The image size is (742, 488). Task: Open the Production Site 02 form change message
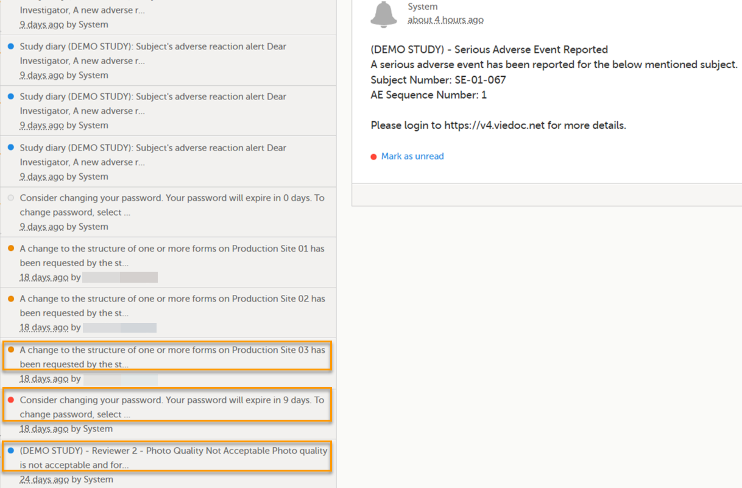click(x=172, y=306)
